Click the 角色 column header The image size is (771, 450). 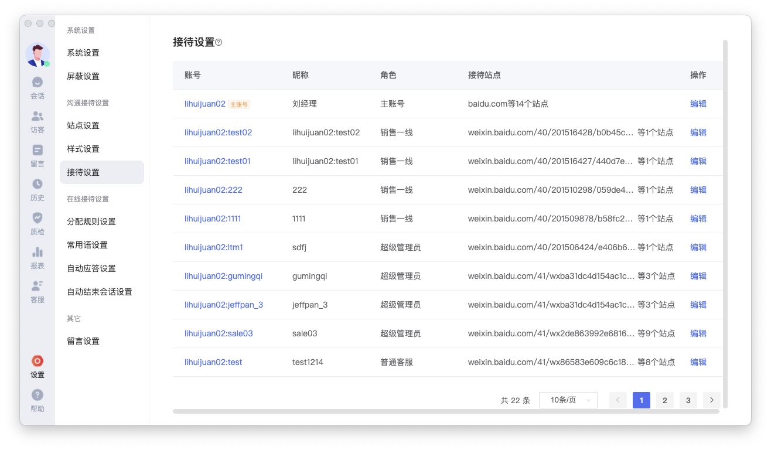pyautogui.click(x=388, y=75)
